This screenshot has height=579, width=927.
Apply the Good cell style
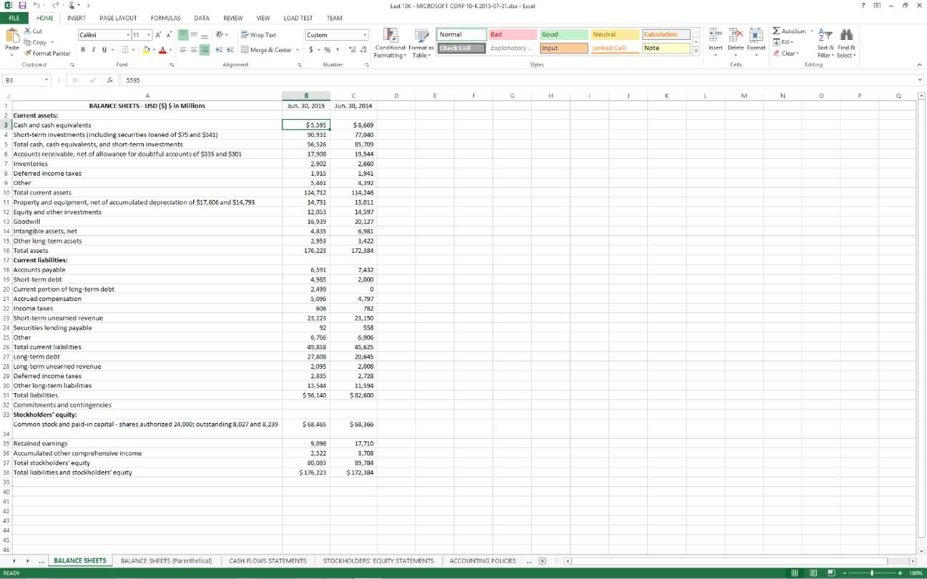point(564,34)
